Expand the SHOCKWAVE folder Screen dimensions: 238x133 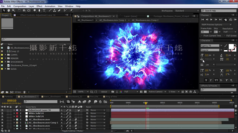tap(6, 62)
